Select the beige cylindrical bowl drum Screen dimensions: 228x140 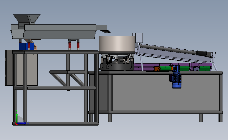(117, 44)
